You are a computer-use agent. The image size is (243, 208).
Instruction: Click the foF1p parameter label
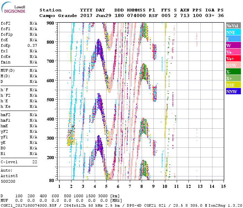(7, 35)
